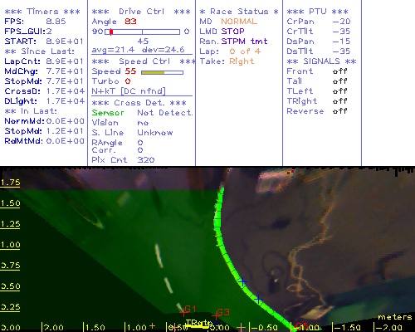
Task: Toggle the Reverse signal off value
Action: (x=339, y=111)
